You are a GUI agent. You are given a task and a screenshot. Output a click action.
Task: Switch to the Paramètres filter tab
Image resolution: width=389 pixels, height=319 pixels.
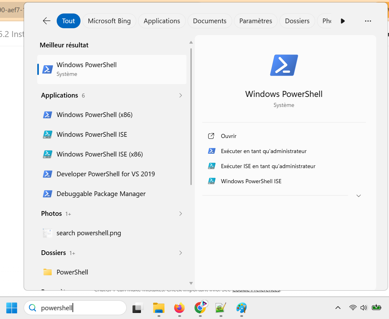[256, 21]
